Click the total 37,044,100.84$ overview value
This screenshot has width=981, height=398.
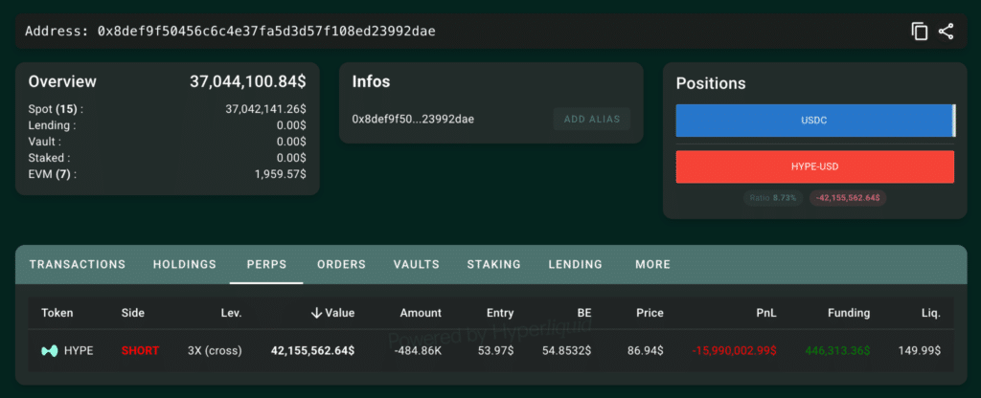tap(248, 82)
